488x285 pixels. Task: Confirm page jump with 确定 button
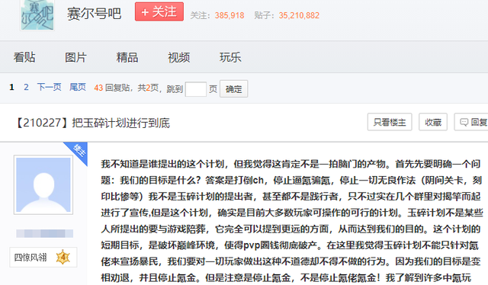pos(234,89)
